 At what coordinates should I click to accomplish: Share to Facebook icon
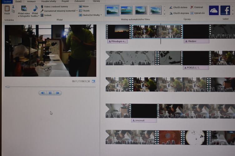click(225, 10)
